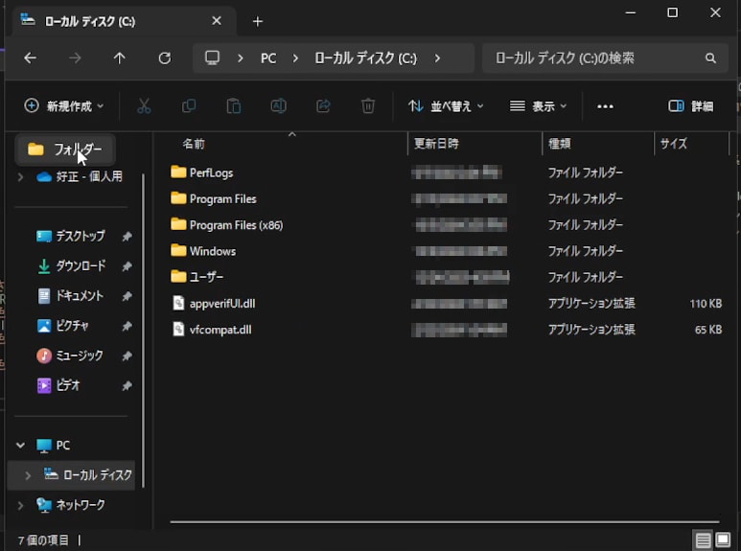Select the Program Files folder name
The image size is (741, 551).
(x=222, y=199)
